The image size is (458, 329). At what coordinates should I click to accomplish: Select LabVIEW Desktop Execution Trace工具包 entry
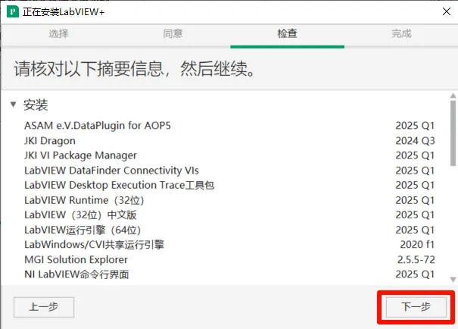tap(229, 185)
